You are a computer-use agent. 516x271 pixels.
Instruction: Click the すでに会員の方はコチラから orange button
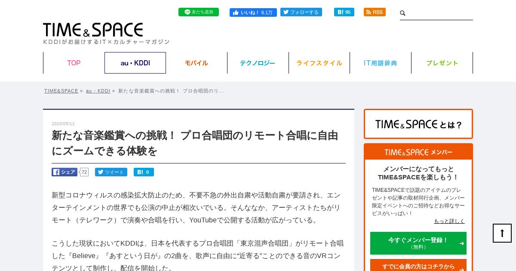pos(418,266)
